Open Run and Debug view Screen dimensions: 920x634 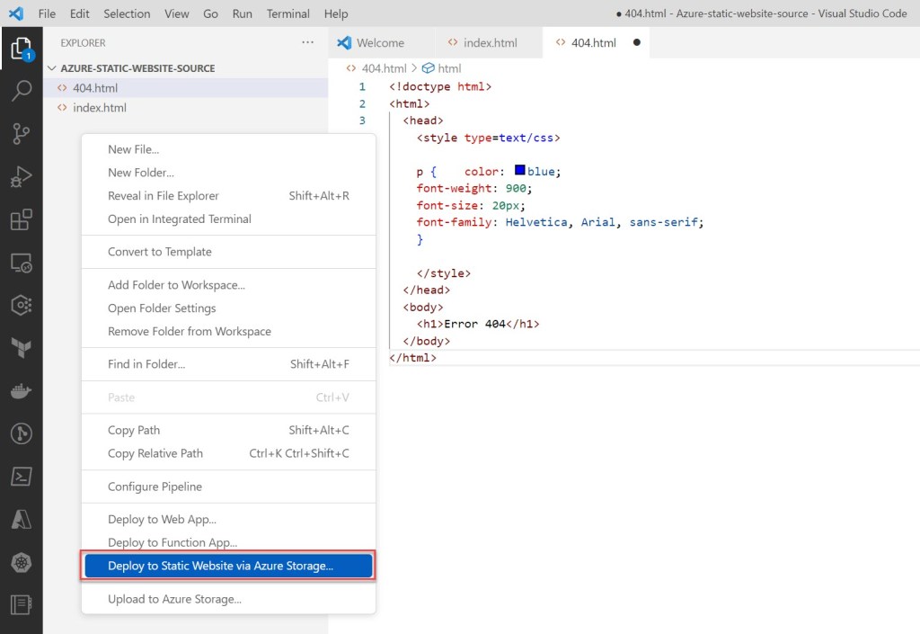click(x=22, y=177)
